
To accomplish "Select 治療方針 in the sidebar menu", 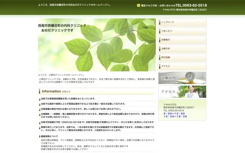I will 182,49.
